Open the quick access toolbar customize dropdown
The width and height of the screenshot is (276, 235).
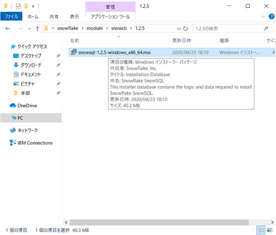(x=33, y=7)
